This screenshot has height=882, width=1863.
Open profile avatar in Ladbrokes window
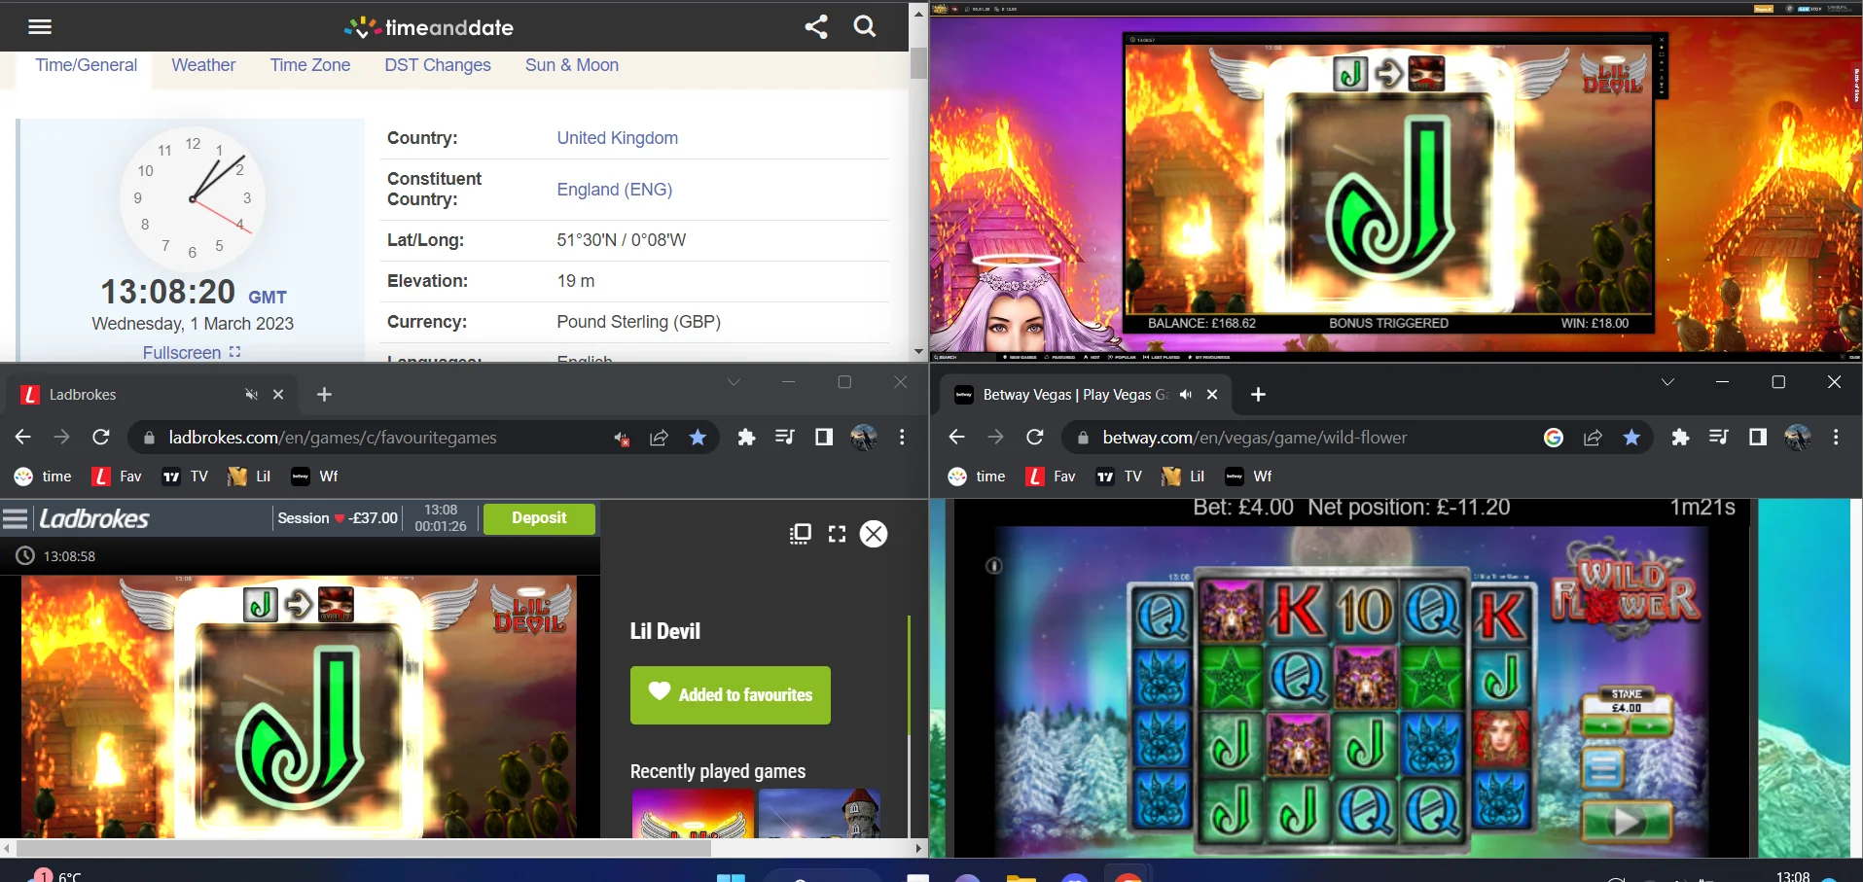pyautogui.click(x=864, y=438)
